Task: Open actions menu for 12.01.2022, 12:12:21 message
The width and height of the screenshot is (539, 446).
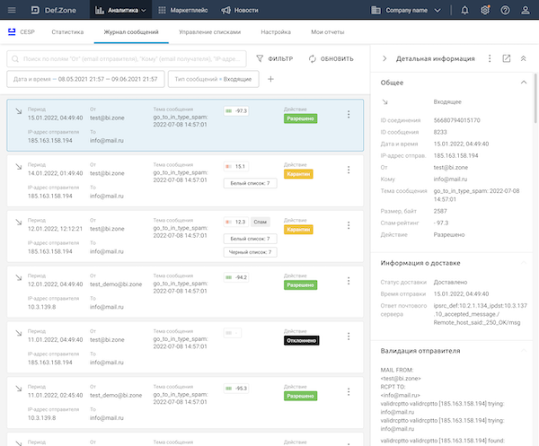Action: click(x=349, y=225)
